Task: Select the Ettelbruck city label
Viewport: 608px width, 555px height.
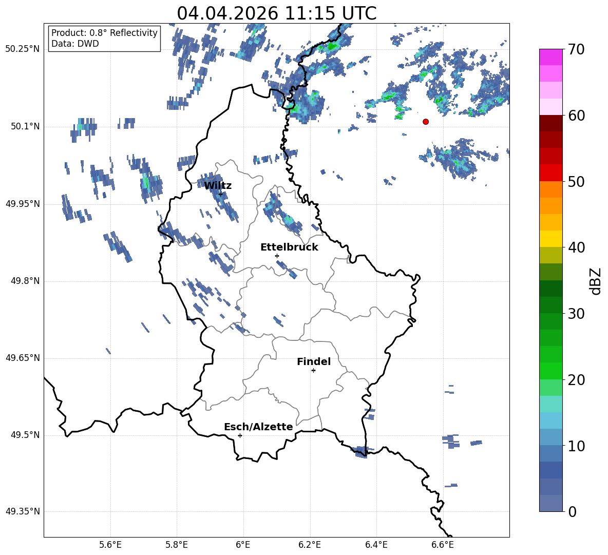Action: (289, 247)
